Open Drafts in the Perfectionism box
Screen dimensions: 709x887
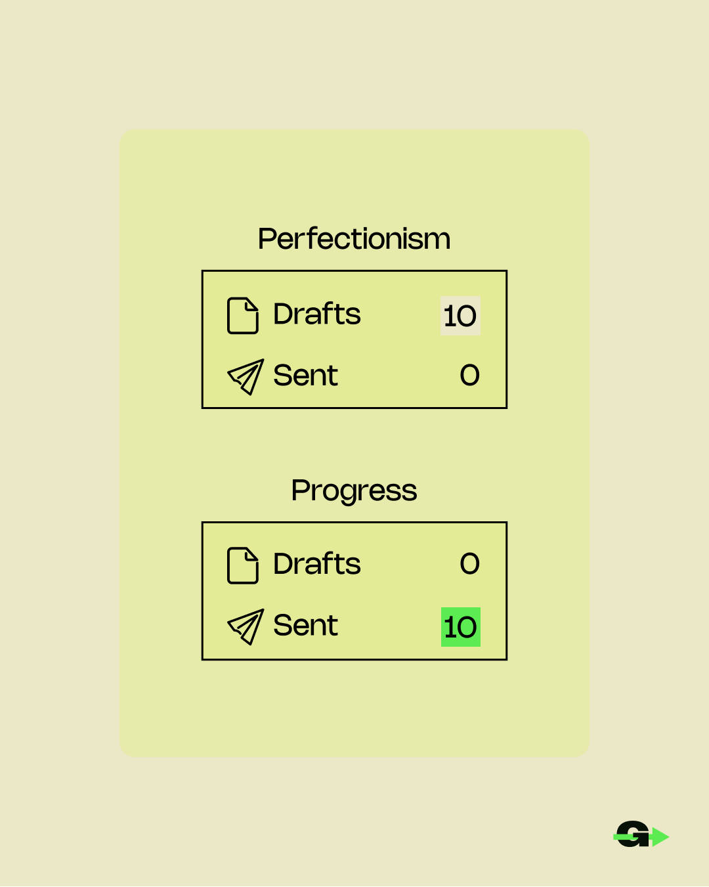tap(317, 314)
